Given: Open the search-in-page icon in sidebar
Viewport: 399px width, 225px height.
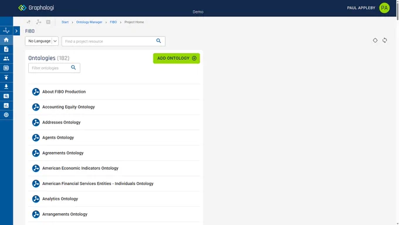Looking at the screenshot, I should [6, 96].
